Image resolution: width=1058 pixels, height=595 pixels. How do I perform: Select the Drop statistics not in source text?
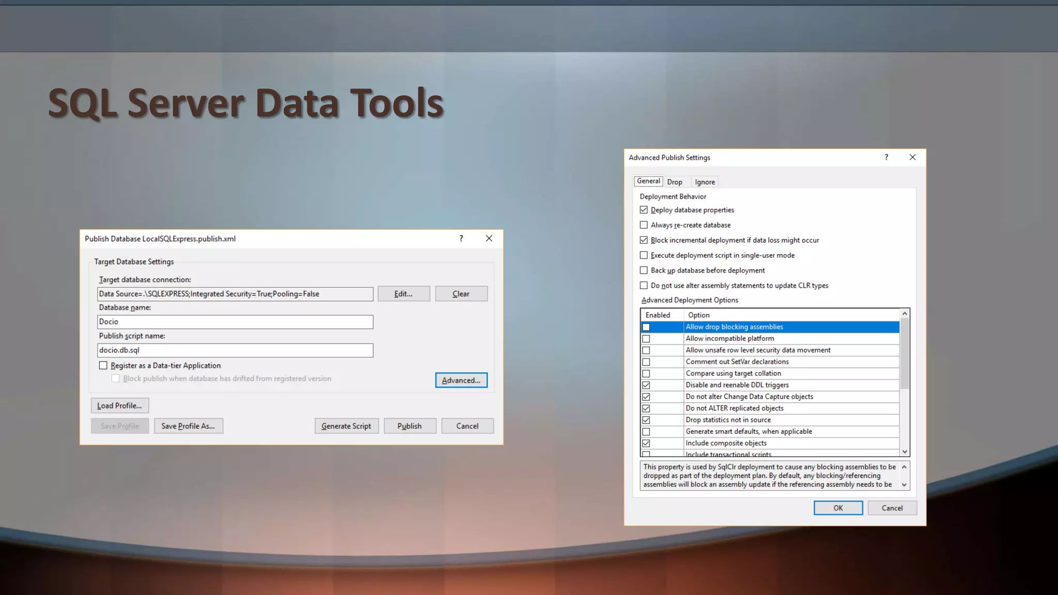tap(728, 419)
